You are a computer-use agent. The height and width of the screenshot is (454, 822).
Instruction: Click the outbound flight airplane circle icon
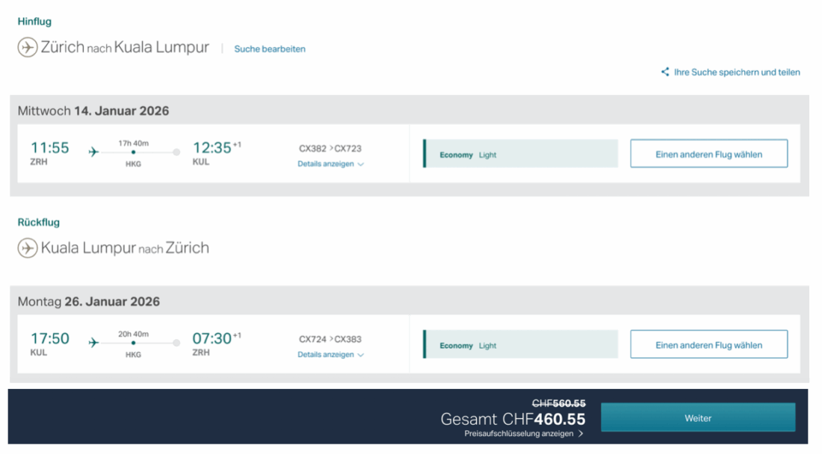coord(28,48)
